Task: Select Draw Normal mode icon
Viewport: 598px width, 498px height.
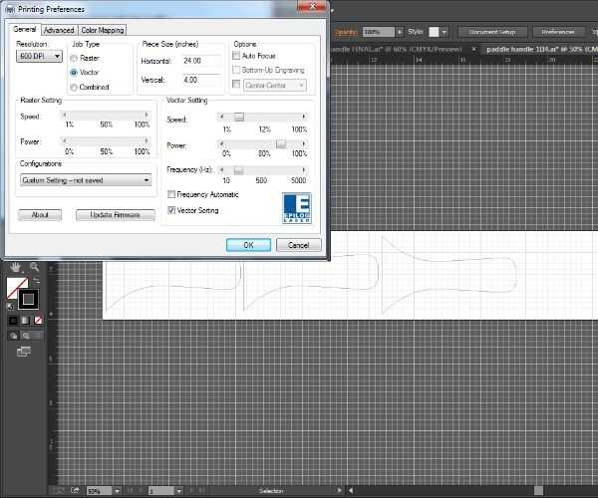Action: (x=14, y=336)
